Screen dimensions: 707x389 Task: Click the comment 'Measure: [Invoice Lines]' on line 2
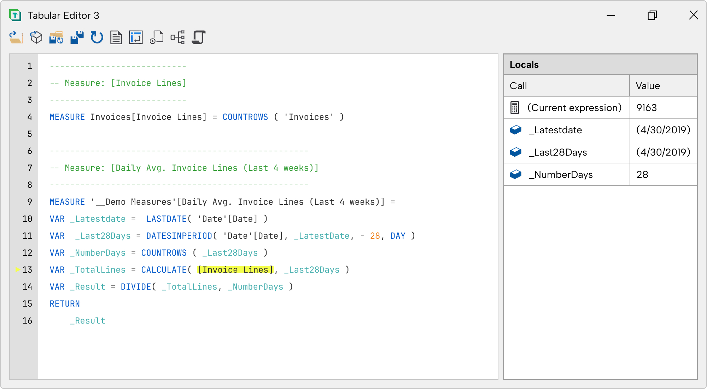tap(125, 83)
